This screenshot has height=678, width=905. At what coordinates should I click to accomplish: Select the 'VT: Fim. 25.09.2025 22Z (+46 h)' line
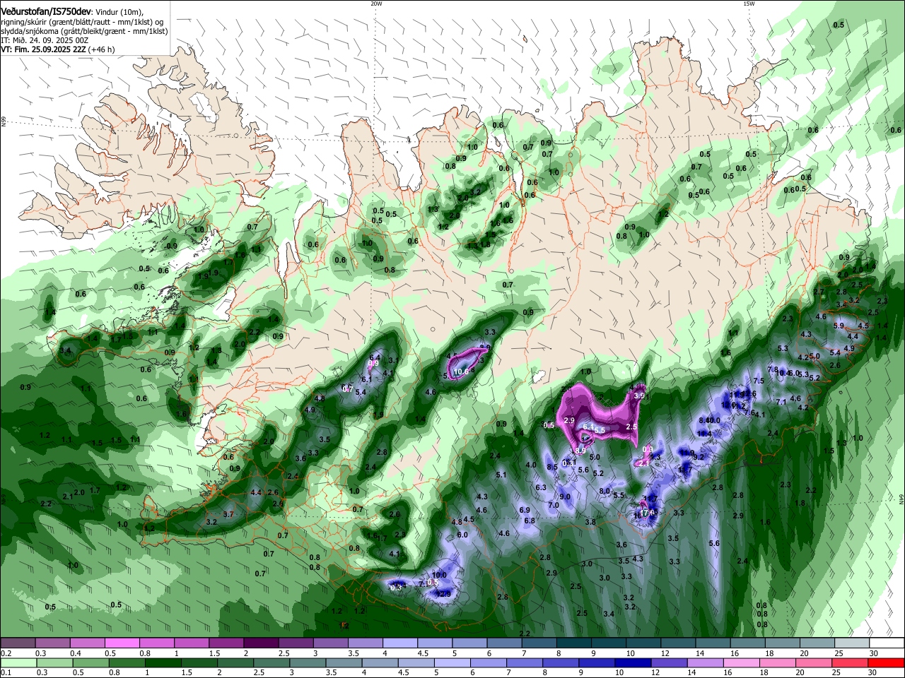(x=58, y=49)
